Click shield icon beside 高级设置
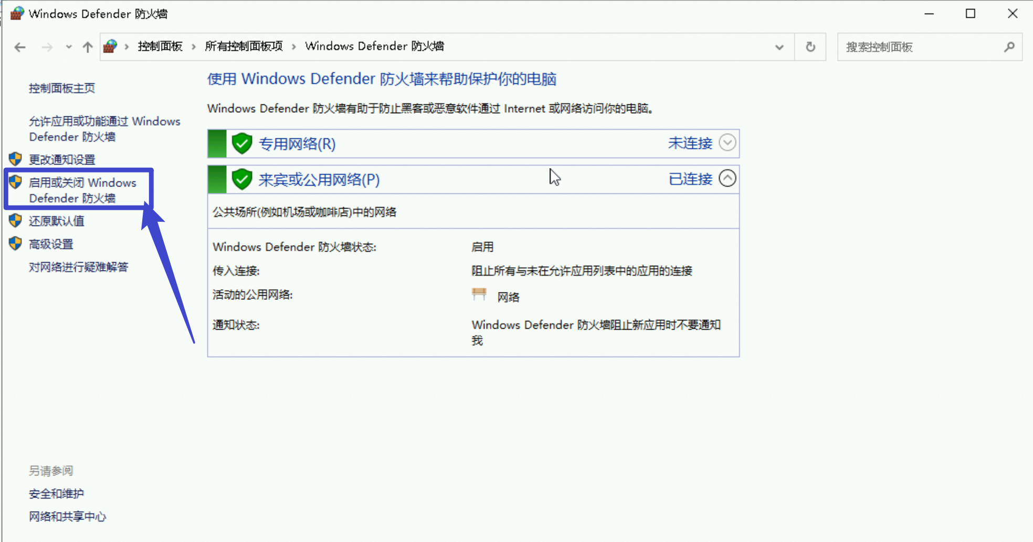Screen dimensions: 1033x542 [15, 243]
